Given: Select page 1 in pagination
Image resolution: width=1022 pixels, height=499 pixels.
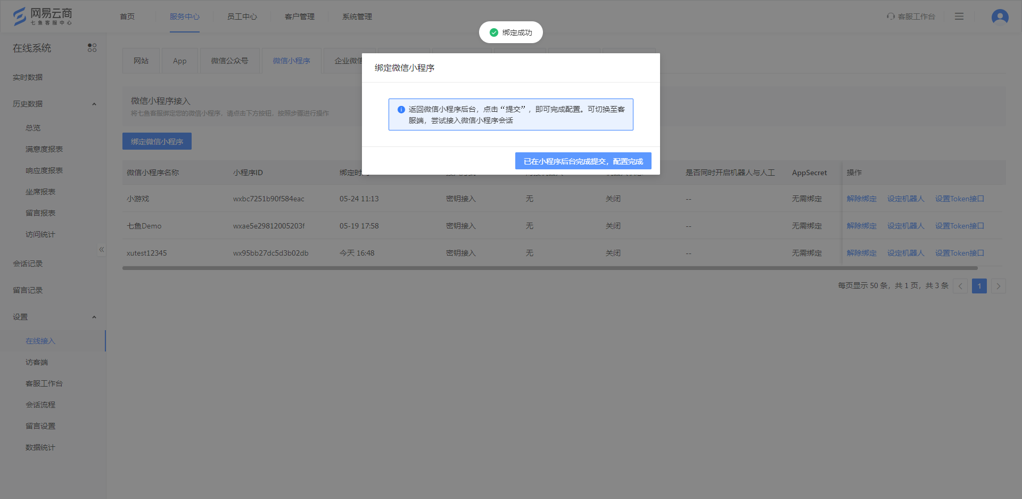Looking at the screenshot, I should (x=979, y=286).
